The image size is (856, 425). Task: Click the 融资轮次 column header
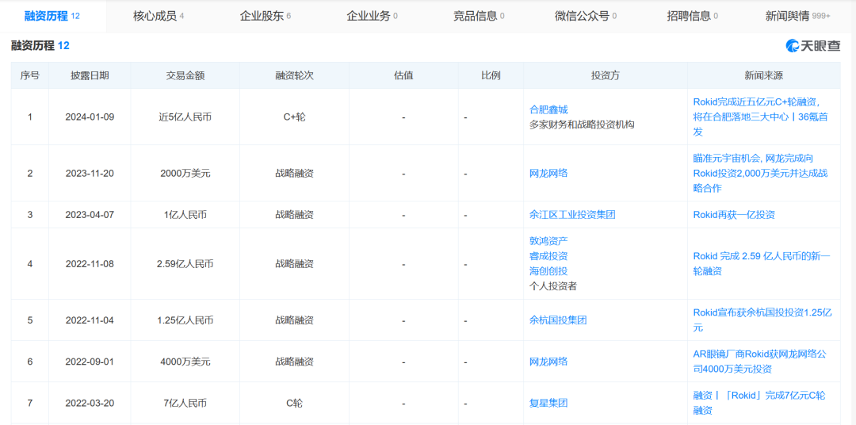294,75
